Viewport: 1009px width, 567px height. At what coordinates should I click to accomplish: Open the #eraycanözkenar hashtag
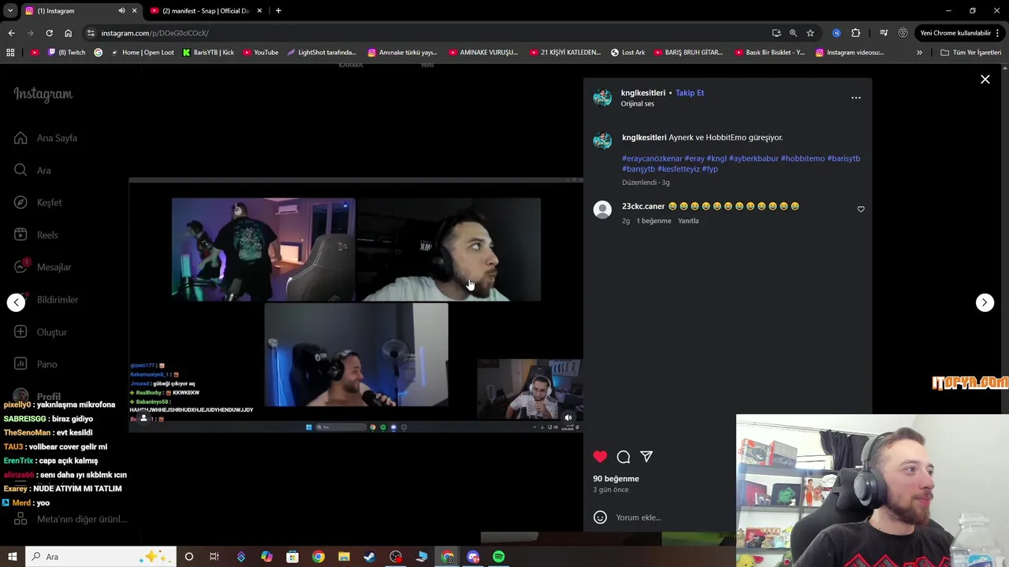(x=652, y=158)
